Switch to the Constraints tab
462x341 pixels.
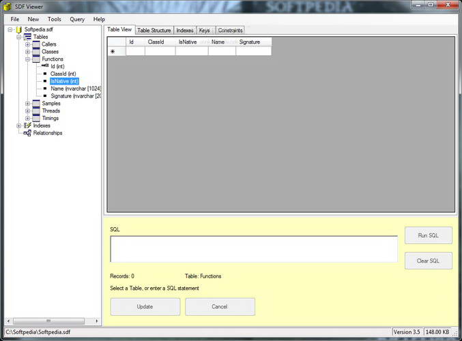tap(230, 31)
